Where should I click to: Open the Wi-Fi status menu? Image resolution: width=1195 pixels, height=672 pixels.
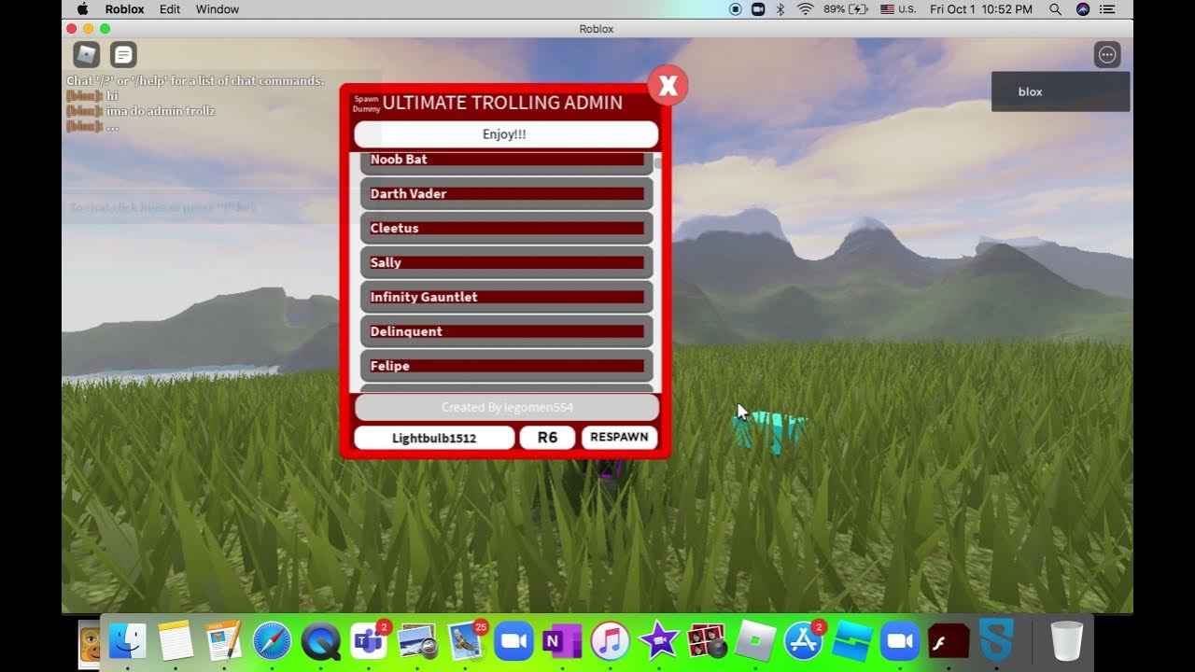click(x=805, y=9)
